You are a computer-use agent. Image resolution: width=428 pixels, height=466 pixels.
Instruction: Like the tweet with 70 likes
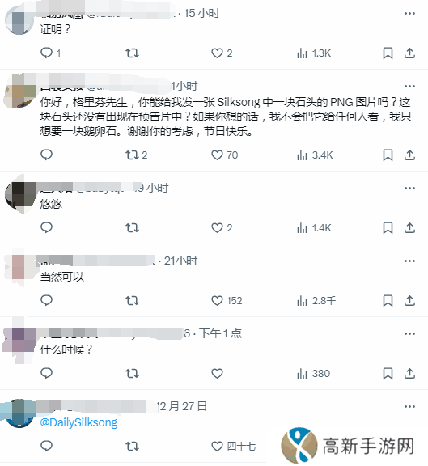tap(224, 155)
